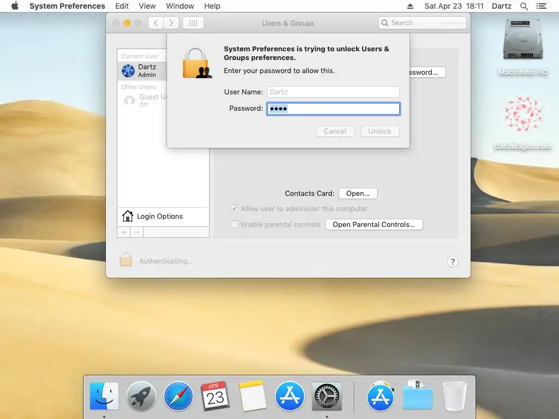This screenshot has width=559, height=419.
Task: Open Spotlight search magnifier icon
Action: 524,6
